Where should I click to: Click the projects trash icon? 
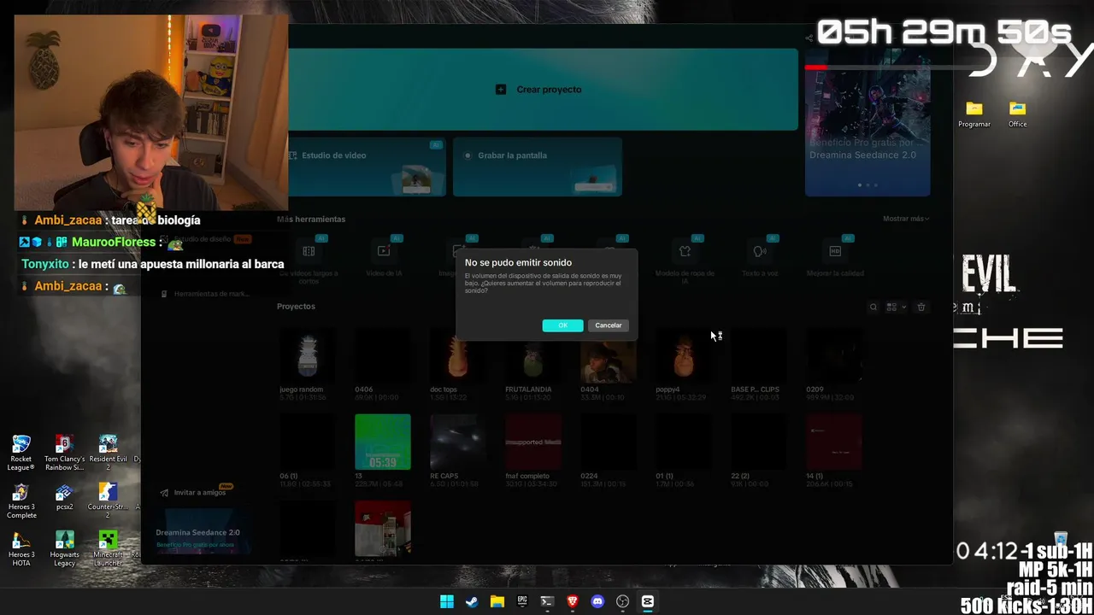(920, 307)
